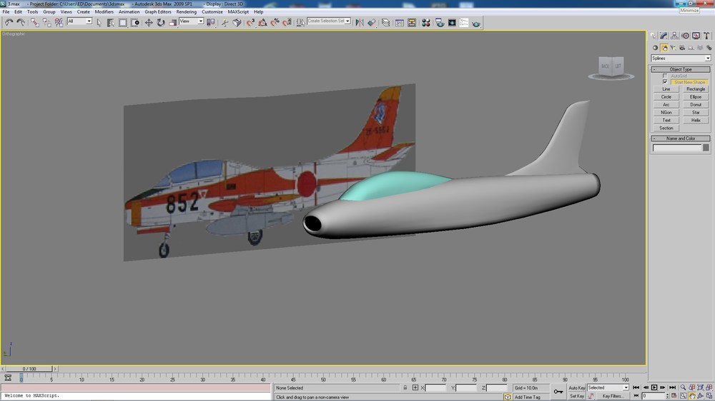Open the Modify panel tab icon
Image resolution: width=715 pixels, height=401 pixels.
664,36
